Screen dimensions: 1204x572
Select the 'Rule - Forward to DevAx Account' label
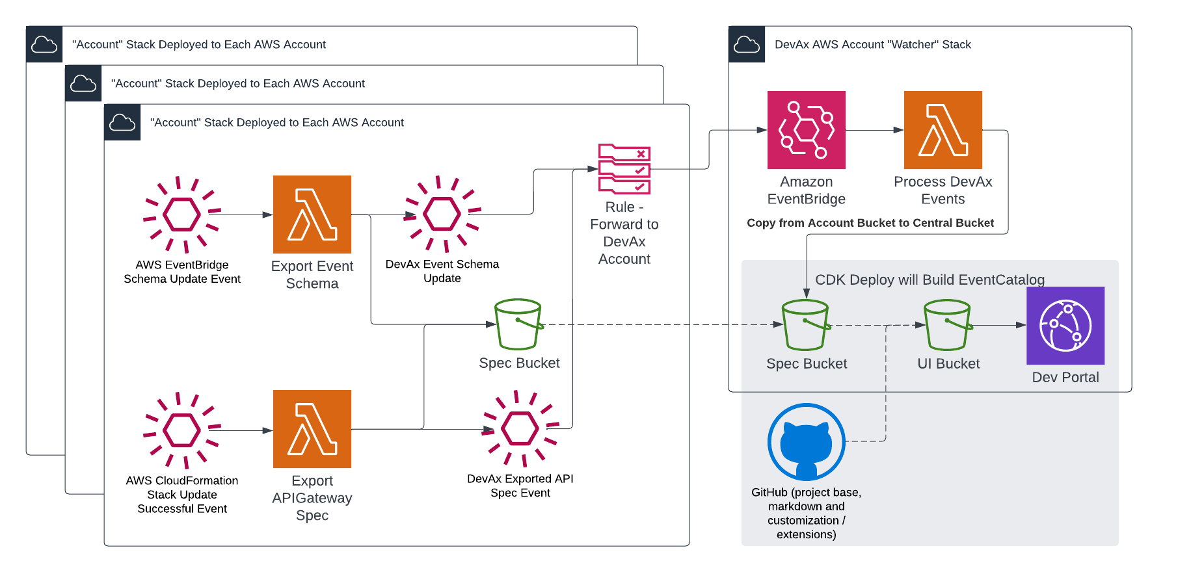point(624,233)
